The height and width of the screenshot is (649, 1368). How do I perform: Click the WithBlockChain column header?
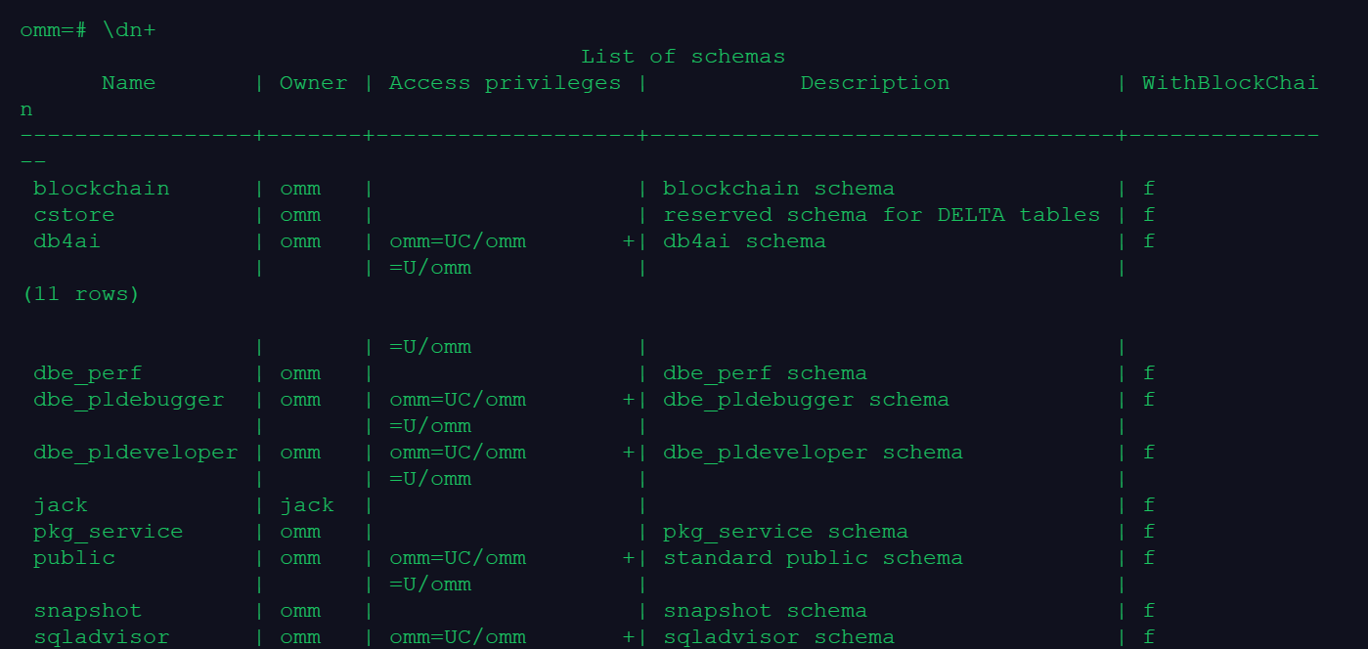pos(1229,83)
